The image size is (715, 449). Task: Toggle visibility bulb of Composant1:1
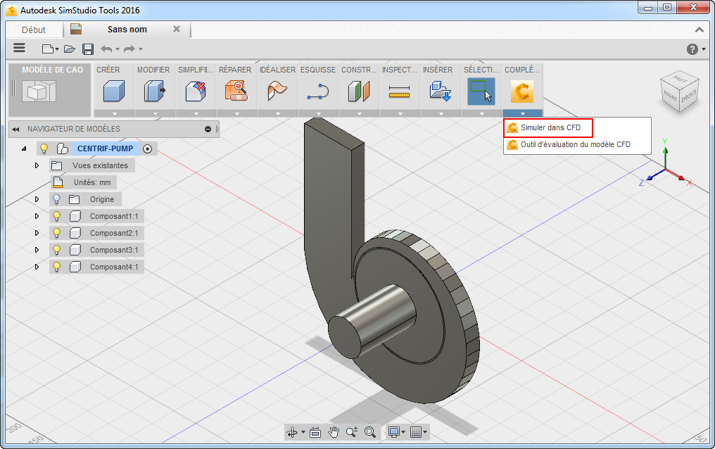pyautogui.click(x=56, y=216)
